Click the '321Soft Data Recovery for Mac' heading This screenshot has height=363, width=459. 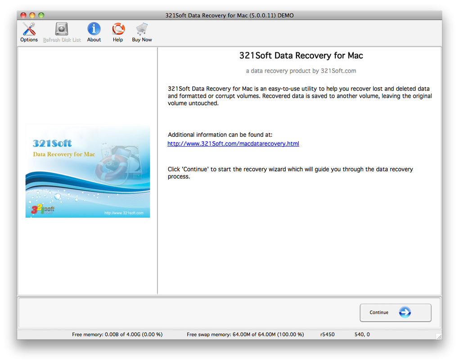click(x=301, y=55)
